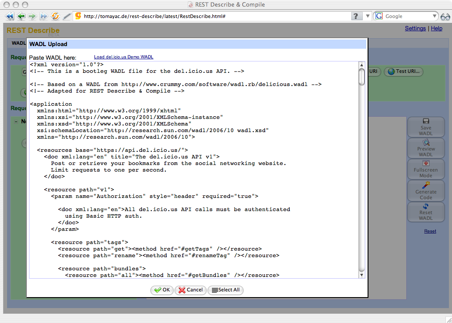Screen dimensions: 452x323
Task: Click the scrollbar down arrow of WADL textarea
Action: click(x=361, y=275)
